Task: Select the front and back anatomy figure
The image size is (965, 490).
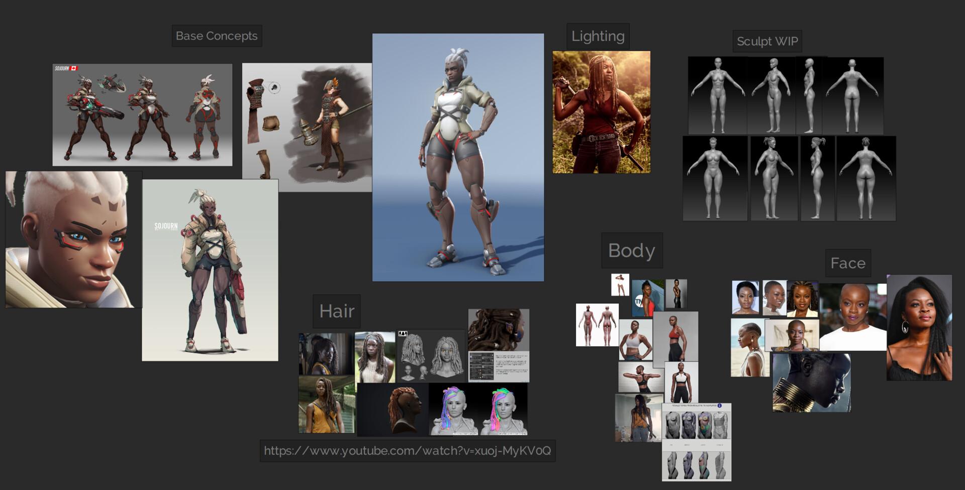Action: point(597,325)
